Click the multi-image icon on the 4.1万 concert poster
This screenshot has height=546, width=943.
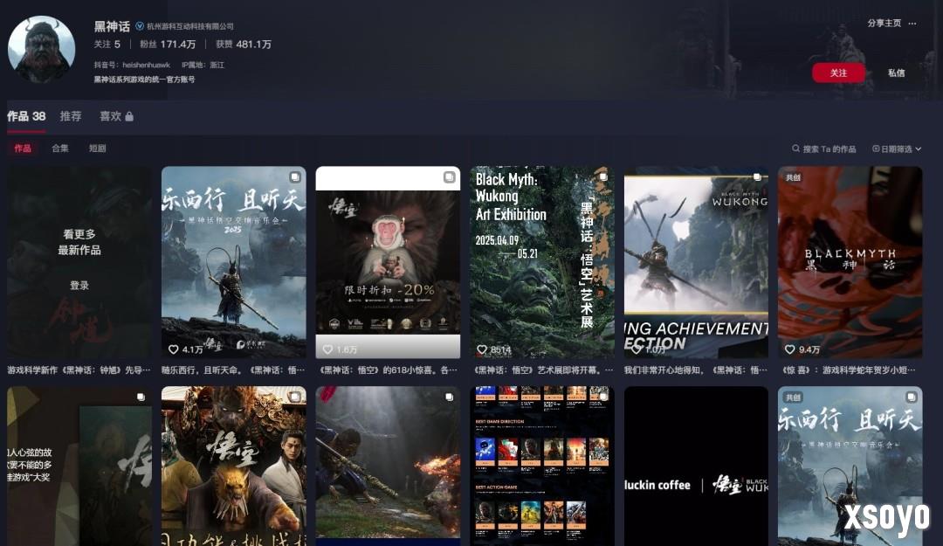(x=295, y=177)
